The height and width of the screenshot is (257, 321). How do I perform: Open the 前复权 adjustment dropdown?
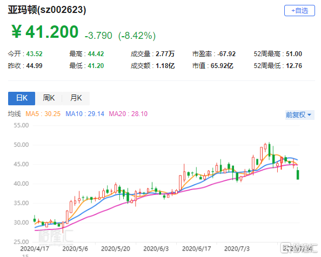click(300, 114)
